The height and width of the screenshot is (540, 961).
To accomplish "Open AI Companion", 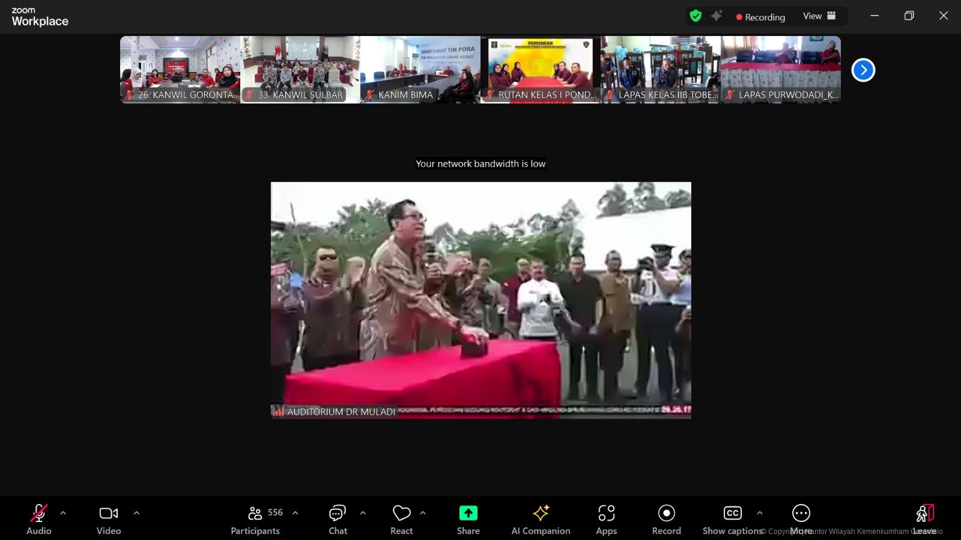I will coord(541,520).
